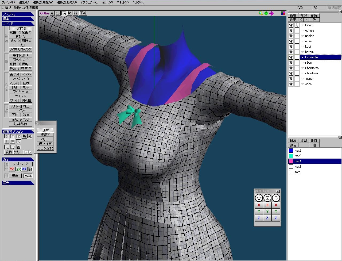Image resolution: width=342 pixels, height=261 pixels.
Task: Click the green pan view icon
Action: click(x=266, y=13)
